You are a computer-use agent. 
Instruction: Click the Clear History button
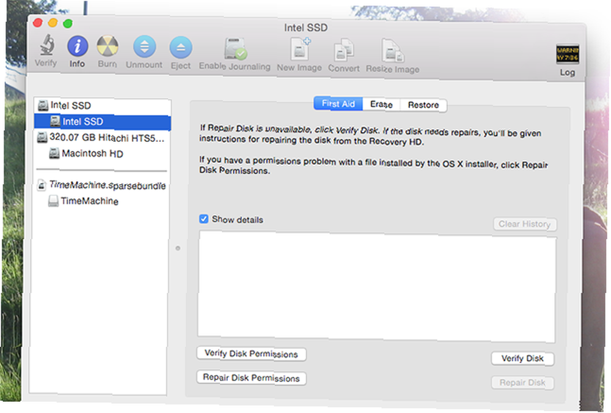pos(525,224)
